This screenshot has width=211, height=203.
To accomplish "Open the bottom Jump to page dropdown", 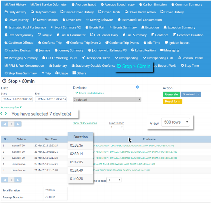I will point(114,180).
